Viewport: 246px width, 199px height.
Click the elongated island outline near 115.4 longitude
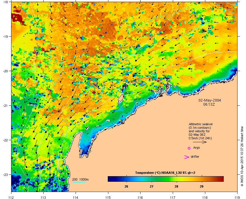click(x=120, y=99)
